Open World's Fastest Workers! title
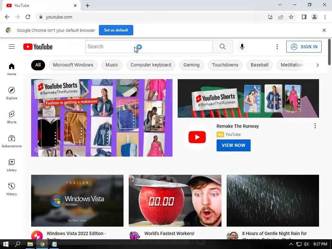Viewport: 332px width, 249px height. [x=169, y=233]
